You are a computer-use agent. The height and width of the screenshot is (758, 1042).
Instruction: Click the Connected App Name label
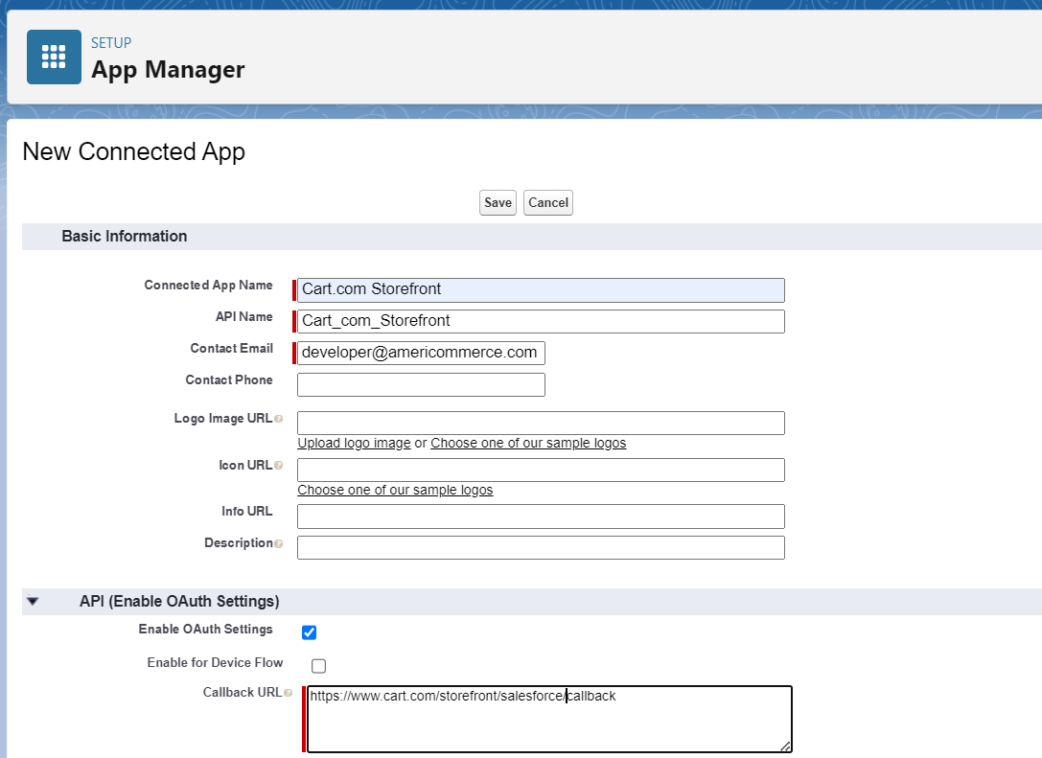(209, 285)
